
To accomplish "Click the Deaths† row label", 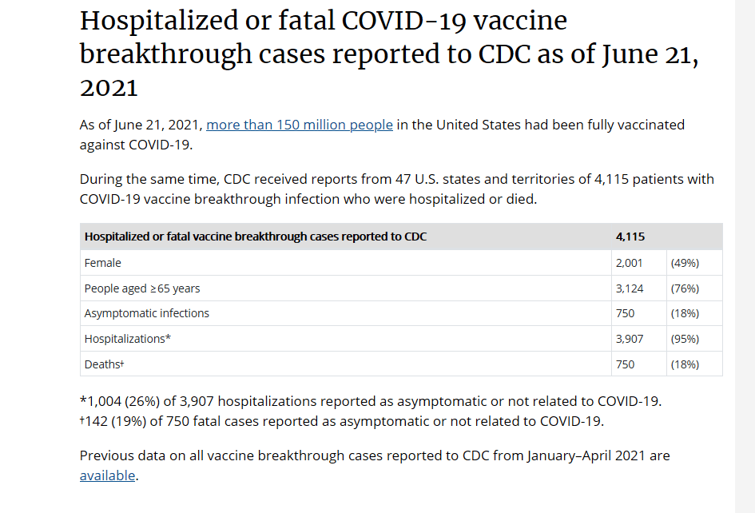I will point(105,364).
